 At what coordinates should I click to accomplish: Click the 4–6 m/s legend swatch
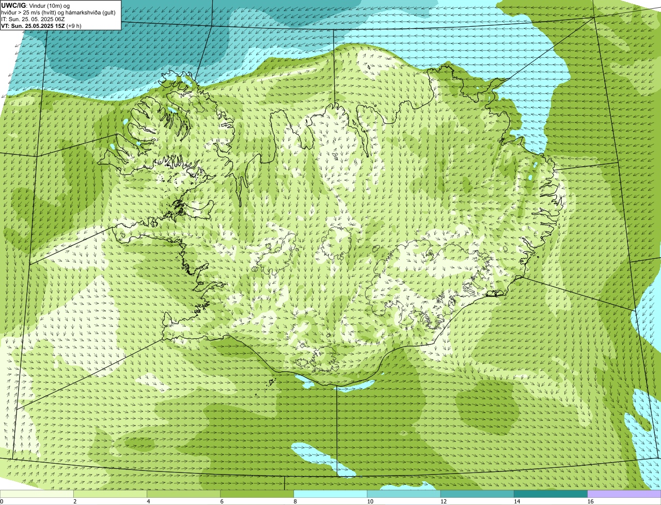[183, 494]
